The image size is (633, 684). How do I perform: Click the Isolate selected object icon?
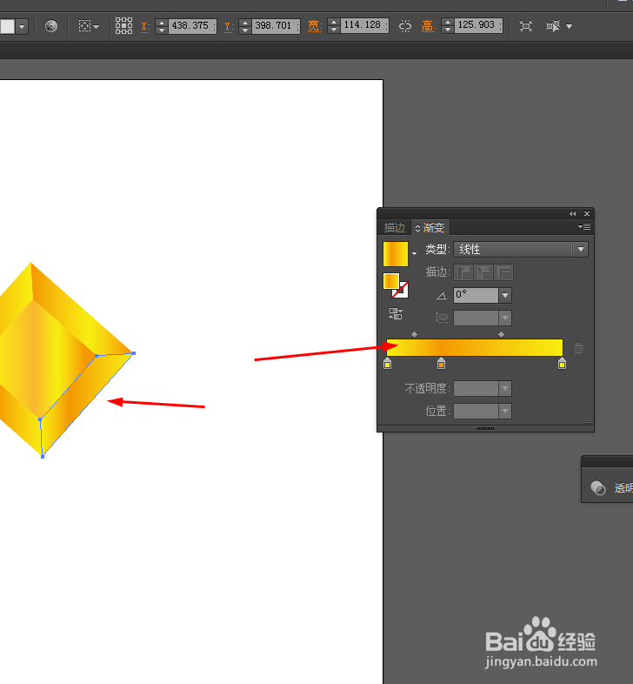[x=553, y=26]
